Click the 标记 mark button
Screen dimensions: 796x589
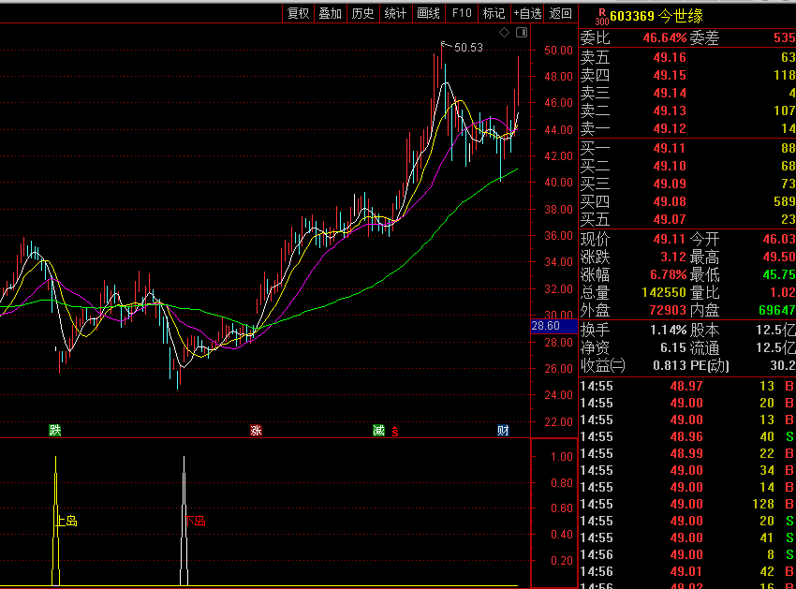[494, 13]
